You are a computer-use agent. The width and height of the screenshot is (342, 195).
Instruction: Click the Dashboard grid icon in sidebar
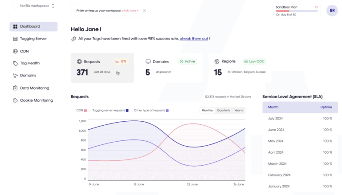15,27
